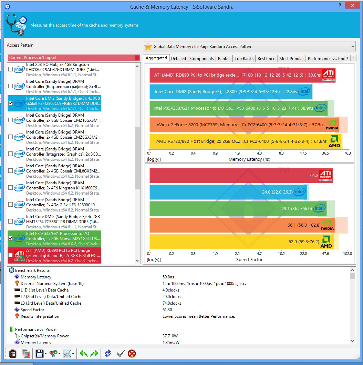The height and width of the screenshot is (365, 363).
Task: Tick checkbox for Corsair CMZ8GX3M2 entry
Action: click(x=10, y=137)
